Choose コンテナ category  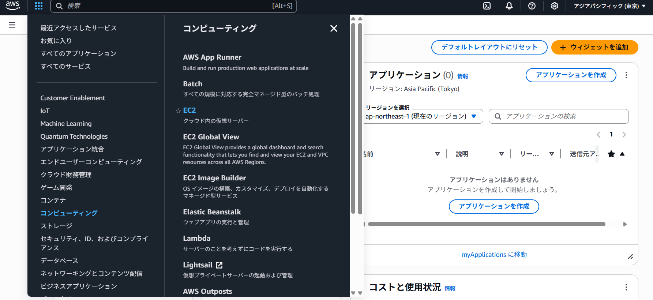coord(53,200)
